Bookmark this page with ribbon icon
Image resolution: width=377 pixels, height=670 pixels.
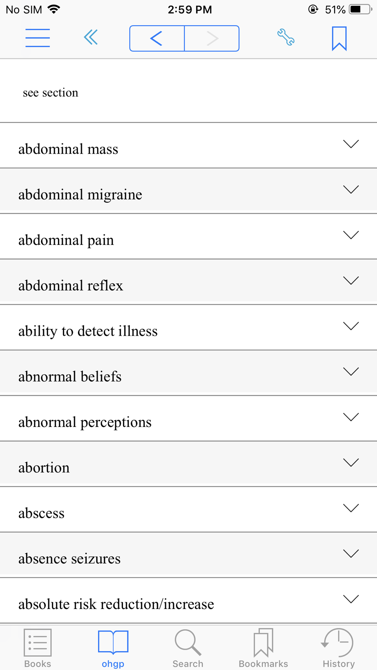tap(339, 38)
